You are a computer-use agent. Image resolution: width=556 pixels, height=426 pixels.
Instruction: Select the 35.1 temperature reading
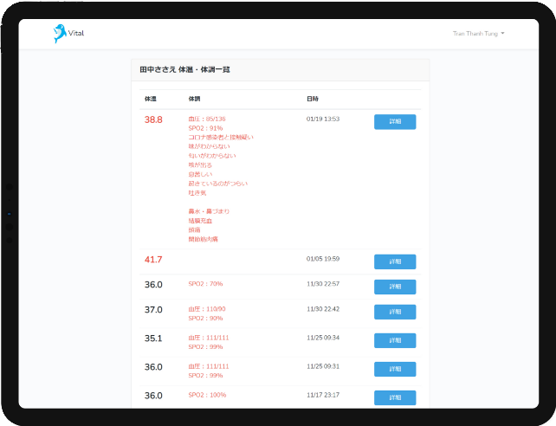pyautogui.click(x=153, y=339)
